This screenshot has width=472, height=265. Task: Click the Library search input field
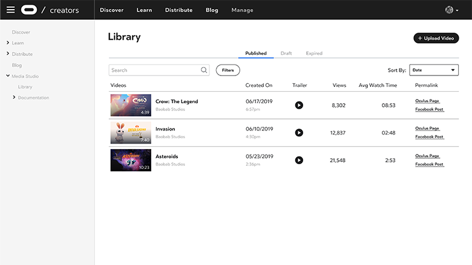pos(154,70)
